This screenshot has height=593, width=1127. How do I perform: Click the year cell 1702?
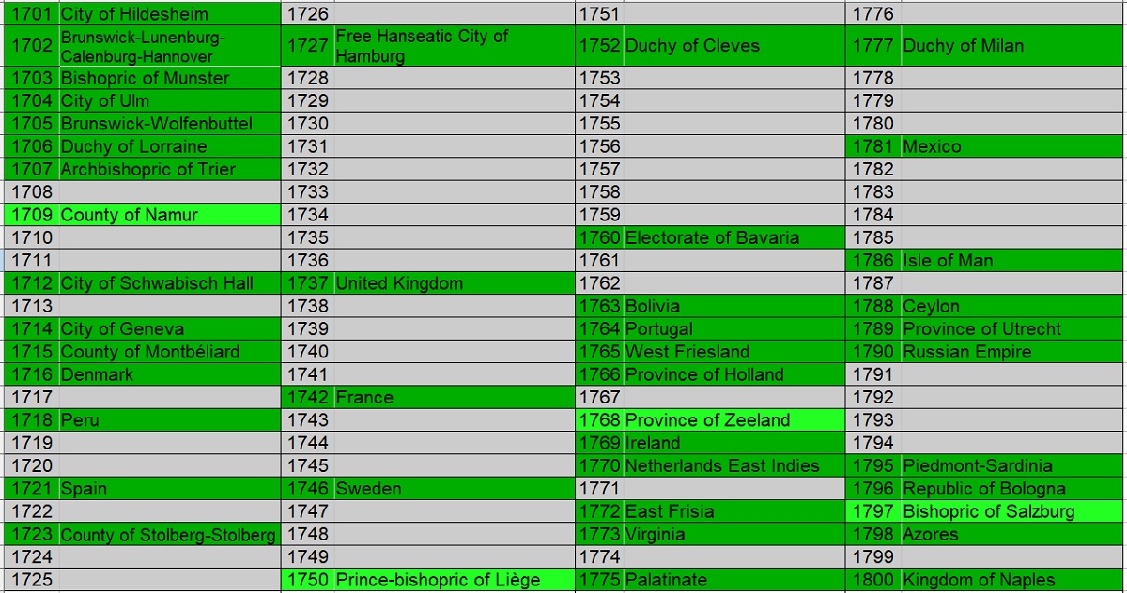point(31,46)
